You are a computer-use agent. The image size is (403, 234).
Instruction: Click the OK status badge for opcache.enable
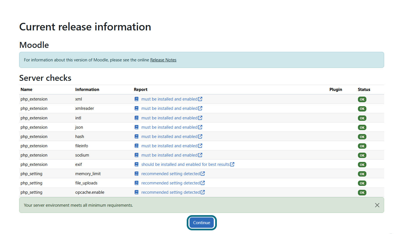362,193
